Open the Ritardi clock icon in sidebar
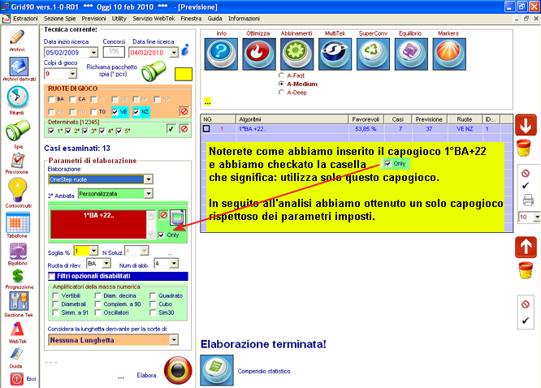Viewport: 541px width, 388px height. click(x=17, y=98)
